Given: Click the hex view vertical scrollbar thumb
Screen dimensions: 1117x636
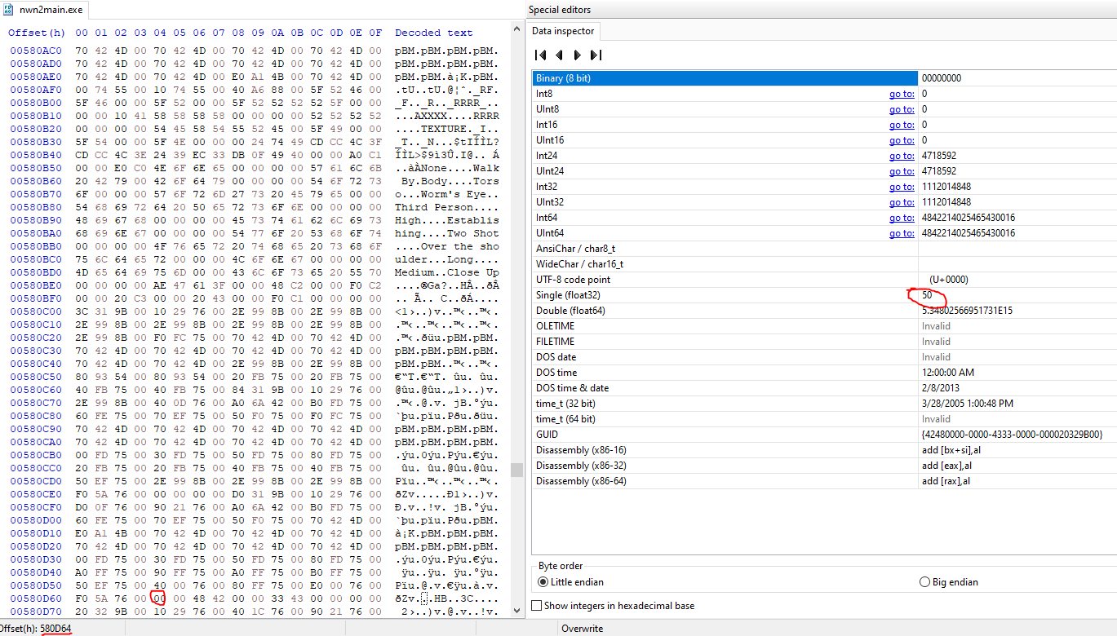Looking at the screenshot, I should pos(516,470).
